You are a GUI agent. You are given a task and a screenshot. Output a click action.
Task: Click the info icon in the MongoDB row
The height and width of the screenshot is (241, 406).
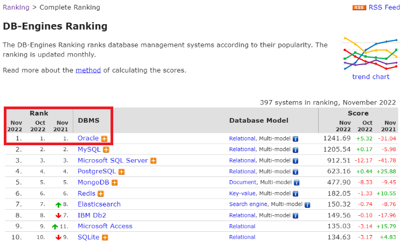[x=297, y=182]
